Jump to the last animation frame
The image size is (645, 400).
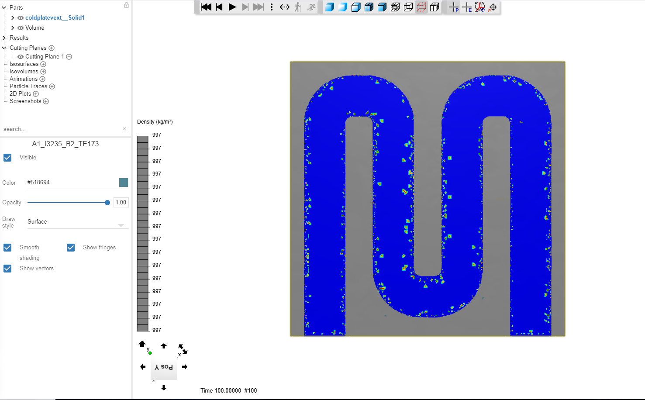(259, 7)
